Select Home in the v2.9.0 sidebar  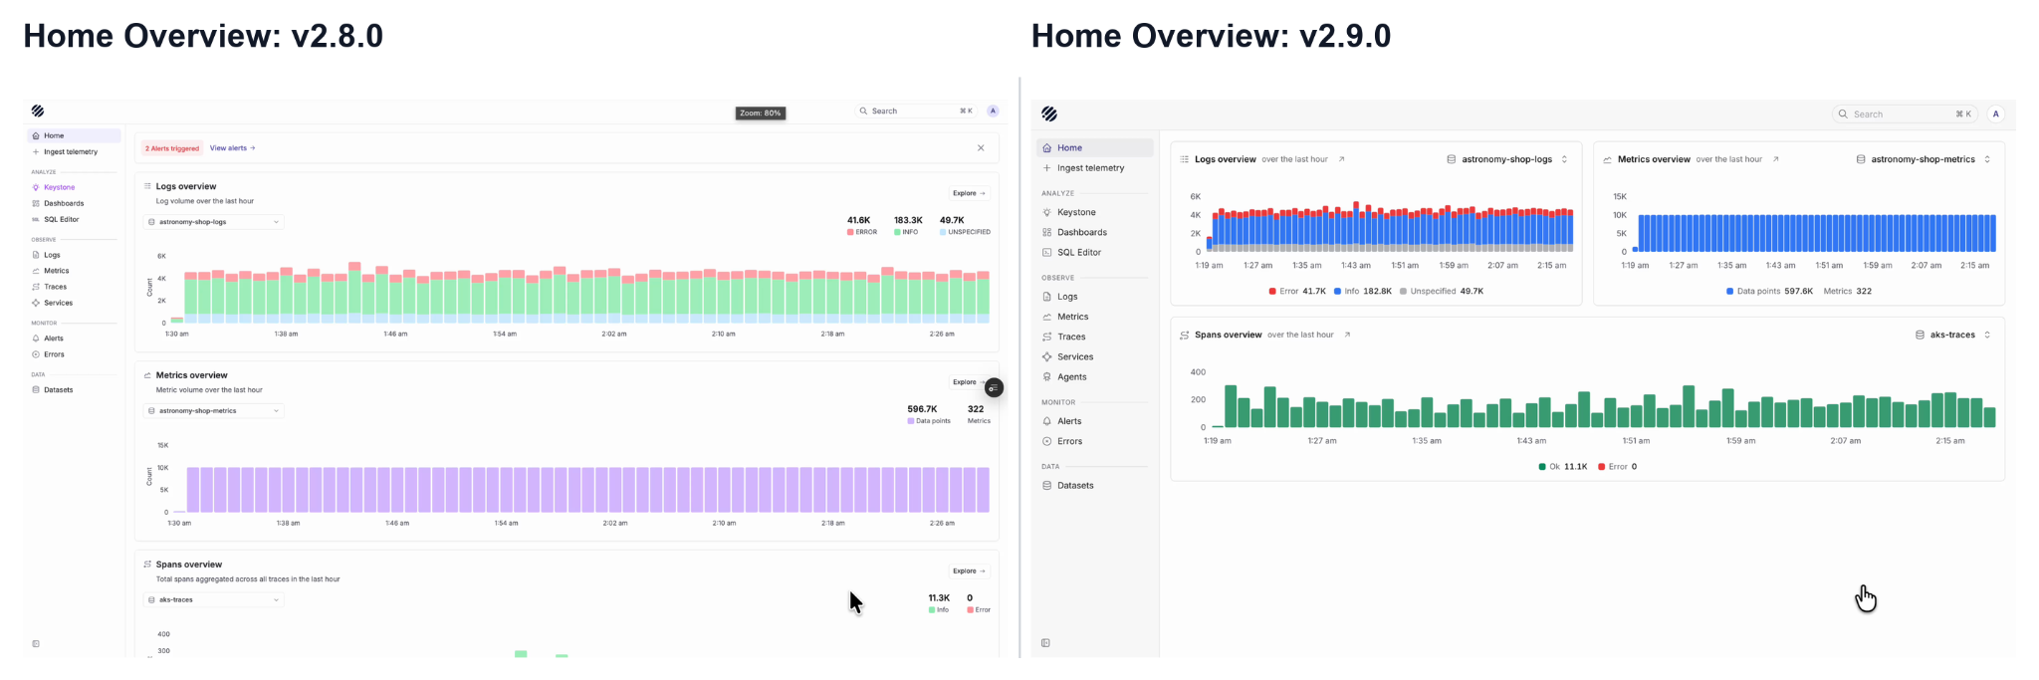coord(1095,147)
